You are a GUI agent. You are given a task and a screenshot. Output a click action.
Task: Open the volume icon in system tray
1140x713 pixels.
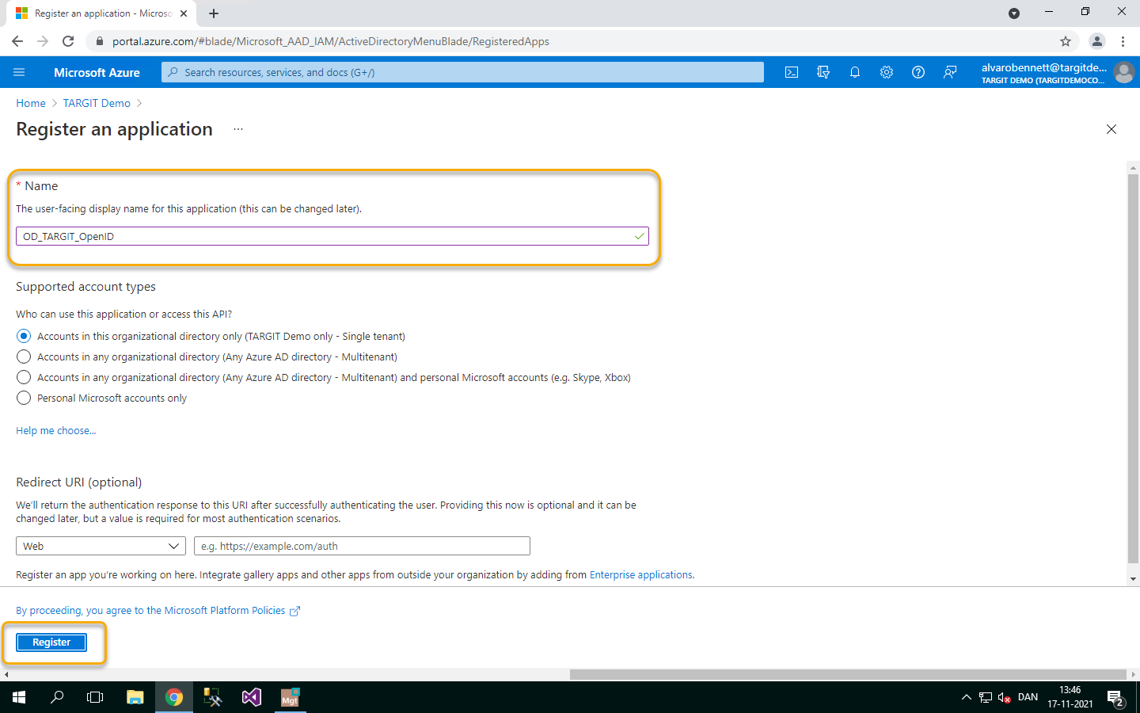pyautogui.click(x=1004, y=697)
